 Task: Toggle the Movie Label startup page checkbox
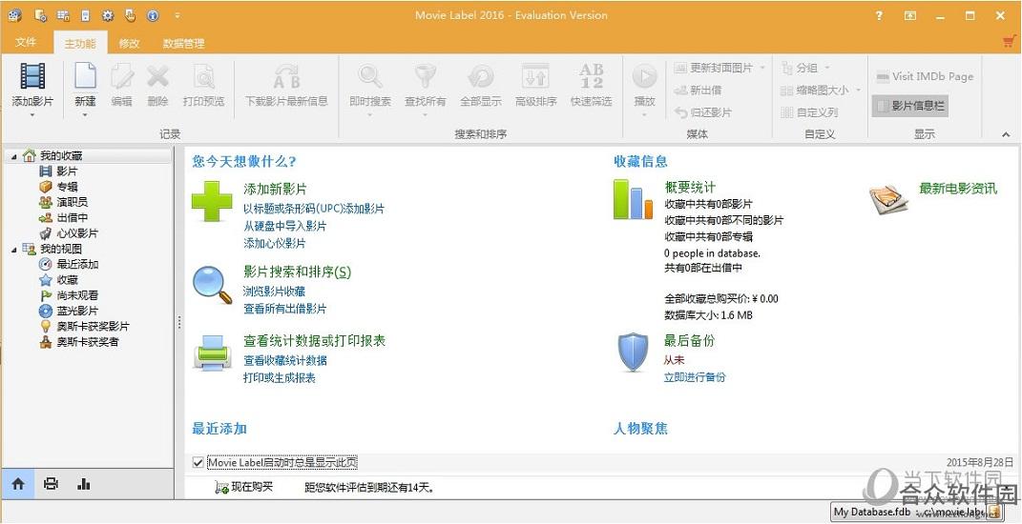pos(198,463)
